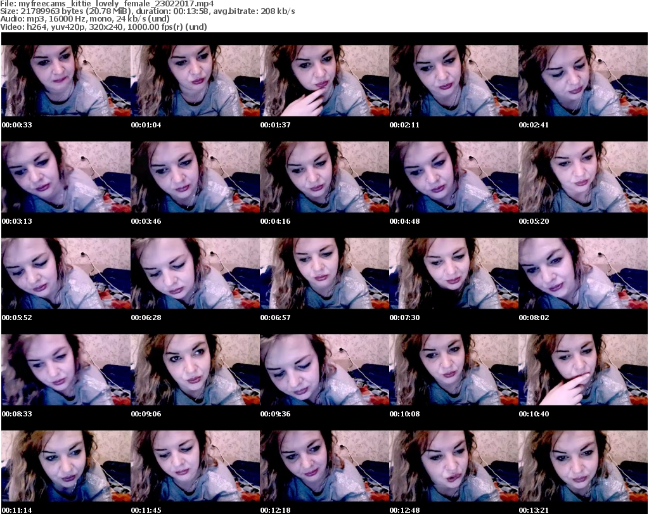649x514 pixels.
Task: Click the 'File:' name header line
Action: tap(106, 3)
